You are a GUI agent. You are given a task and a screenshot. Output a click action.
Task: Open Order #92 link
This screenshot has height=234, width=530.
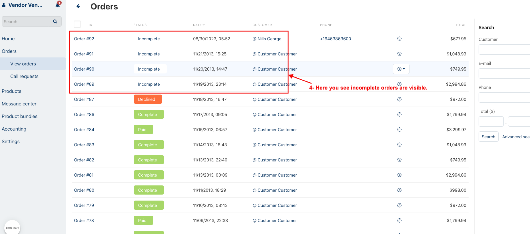tap(84, 39)
